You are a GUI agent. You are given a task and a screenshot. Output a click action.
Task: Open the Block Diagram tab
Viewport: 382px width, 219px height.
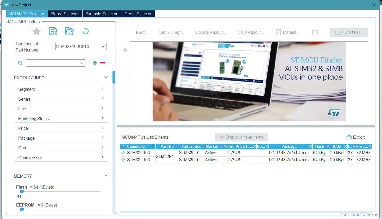172,32
